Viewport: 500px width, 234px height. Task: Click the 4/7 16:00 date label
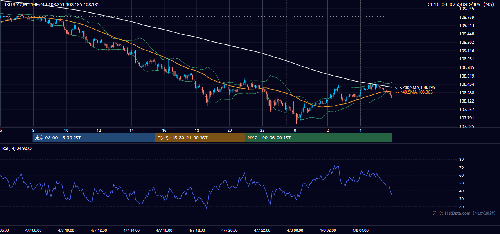tap(164, 230)
